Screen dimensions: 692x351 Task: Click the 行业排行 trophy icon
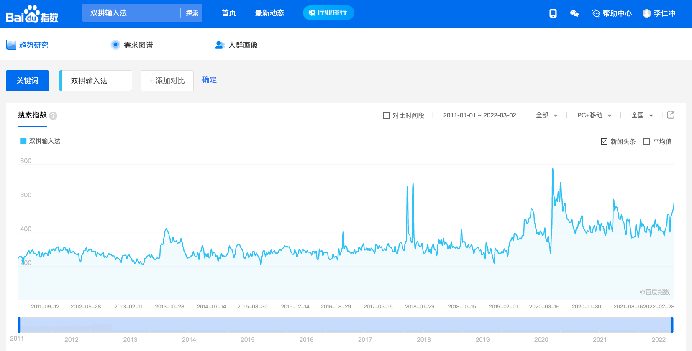click(312, 13)
